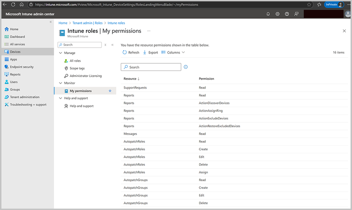Reload the page with the refresh icon

(x=13, y=5)
